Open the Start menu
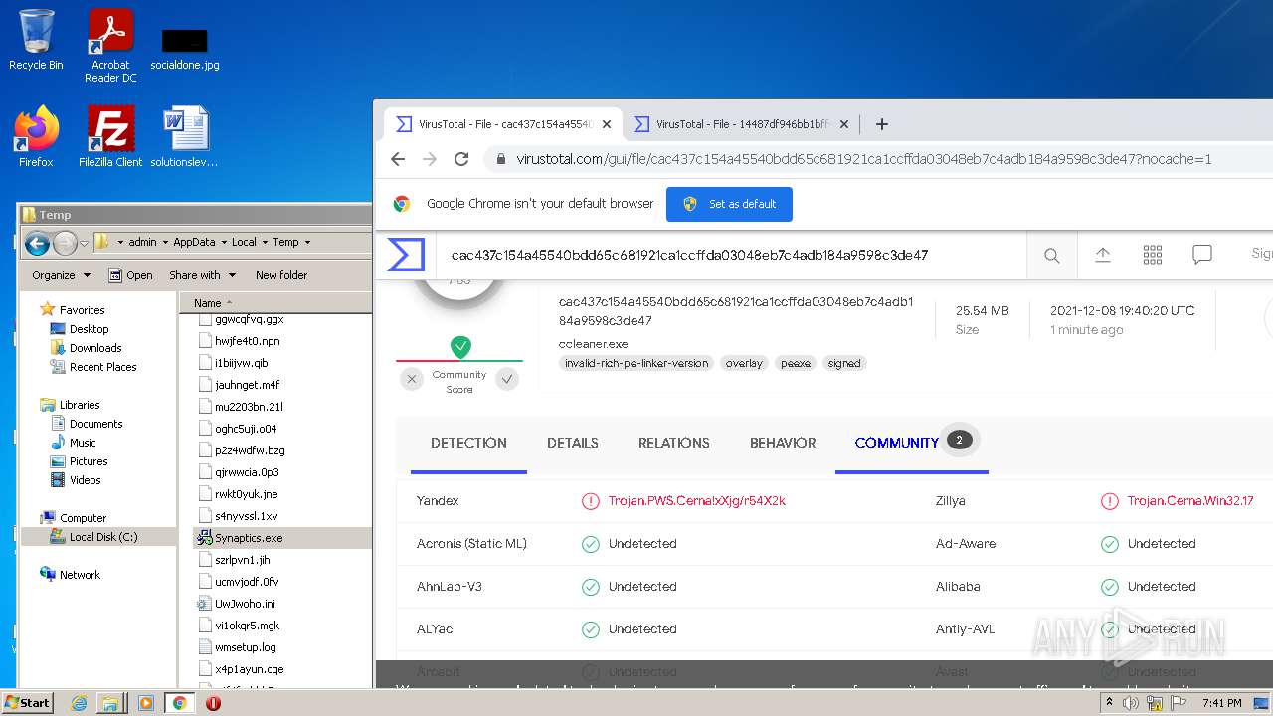 click(x=28, y=703)
